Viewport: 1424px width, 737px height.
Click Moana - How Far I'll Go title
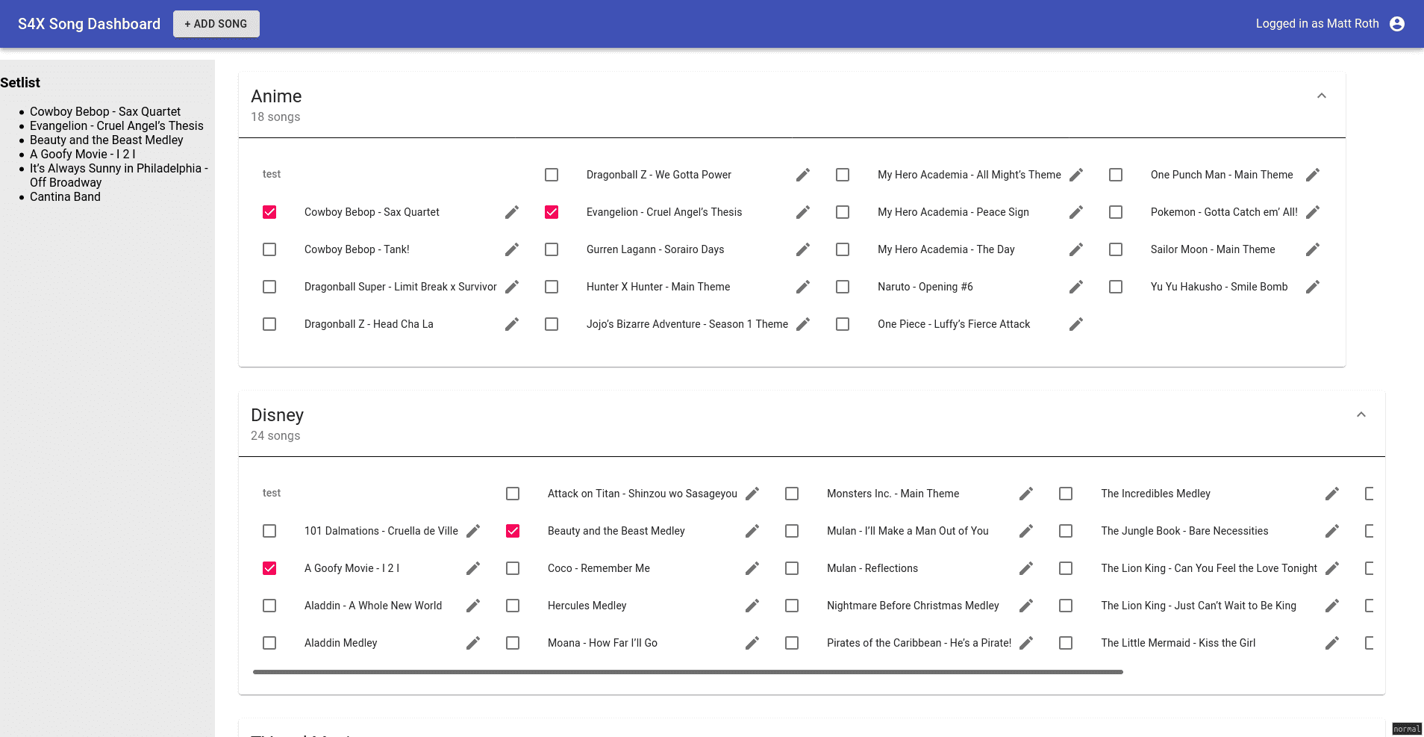coord(602,643)
